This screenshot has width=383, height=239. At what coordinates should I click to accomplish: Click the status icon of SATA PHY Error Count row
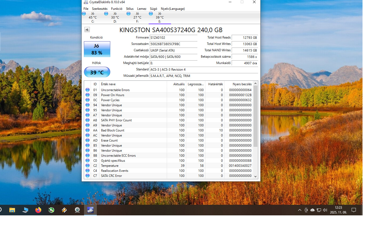(x=88, y=120)
